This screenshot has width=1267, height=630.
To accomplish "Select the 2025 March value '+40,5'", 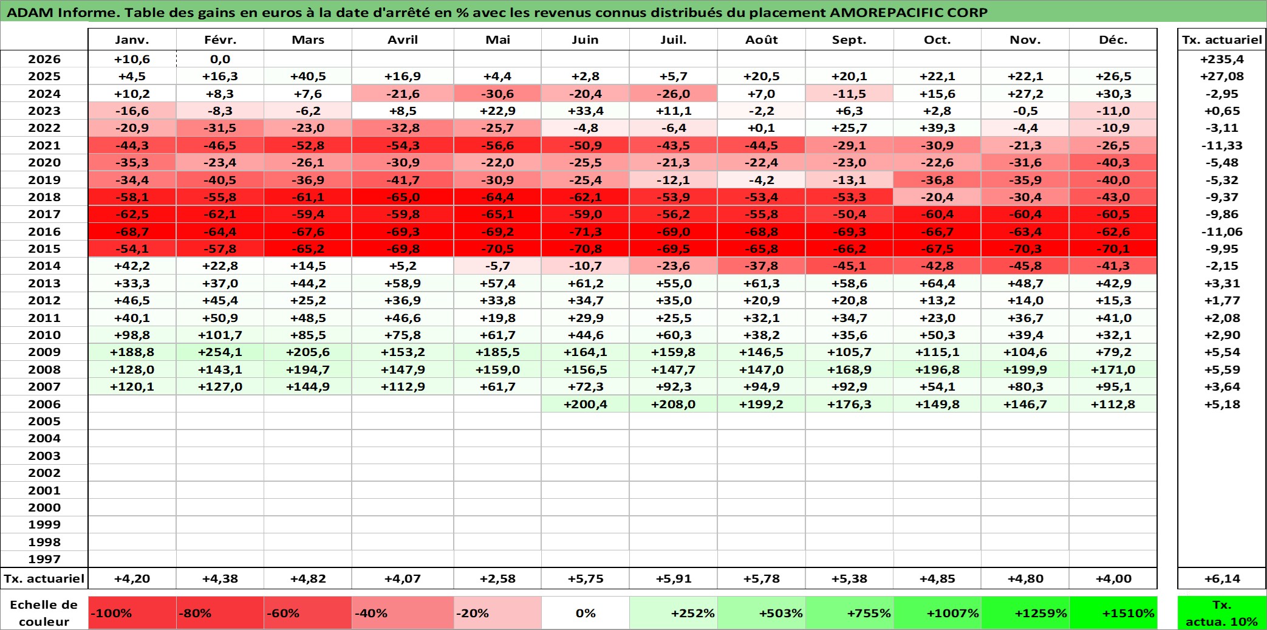I will (x=308, y=76).
